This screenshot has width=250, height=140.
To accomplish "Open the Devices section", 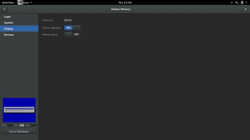I will pyautogui.click(x=19, y=35).
